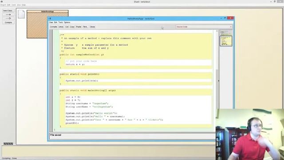Click New Class button in BlueJ sidebar
This screenshot has height=160, width=284.
(x=8, y=11)
